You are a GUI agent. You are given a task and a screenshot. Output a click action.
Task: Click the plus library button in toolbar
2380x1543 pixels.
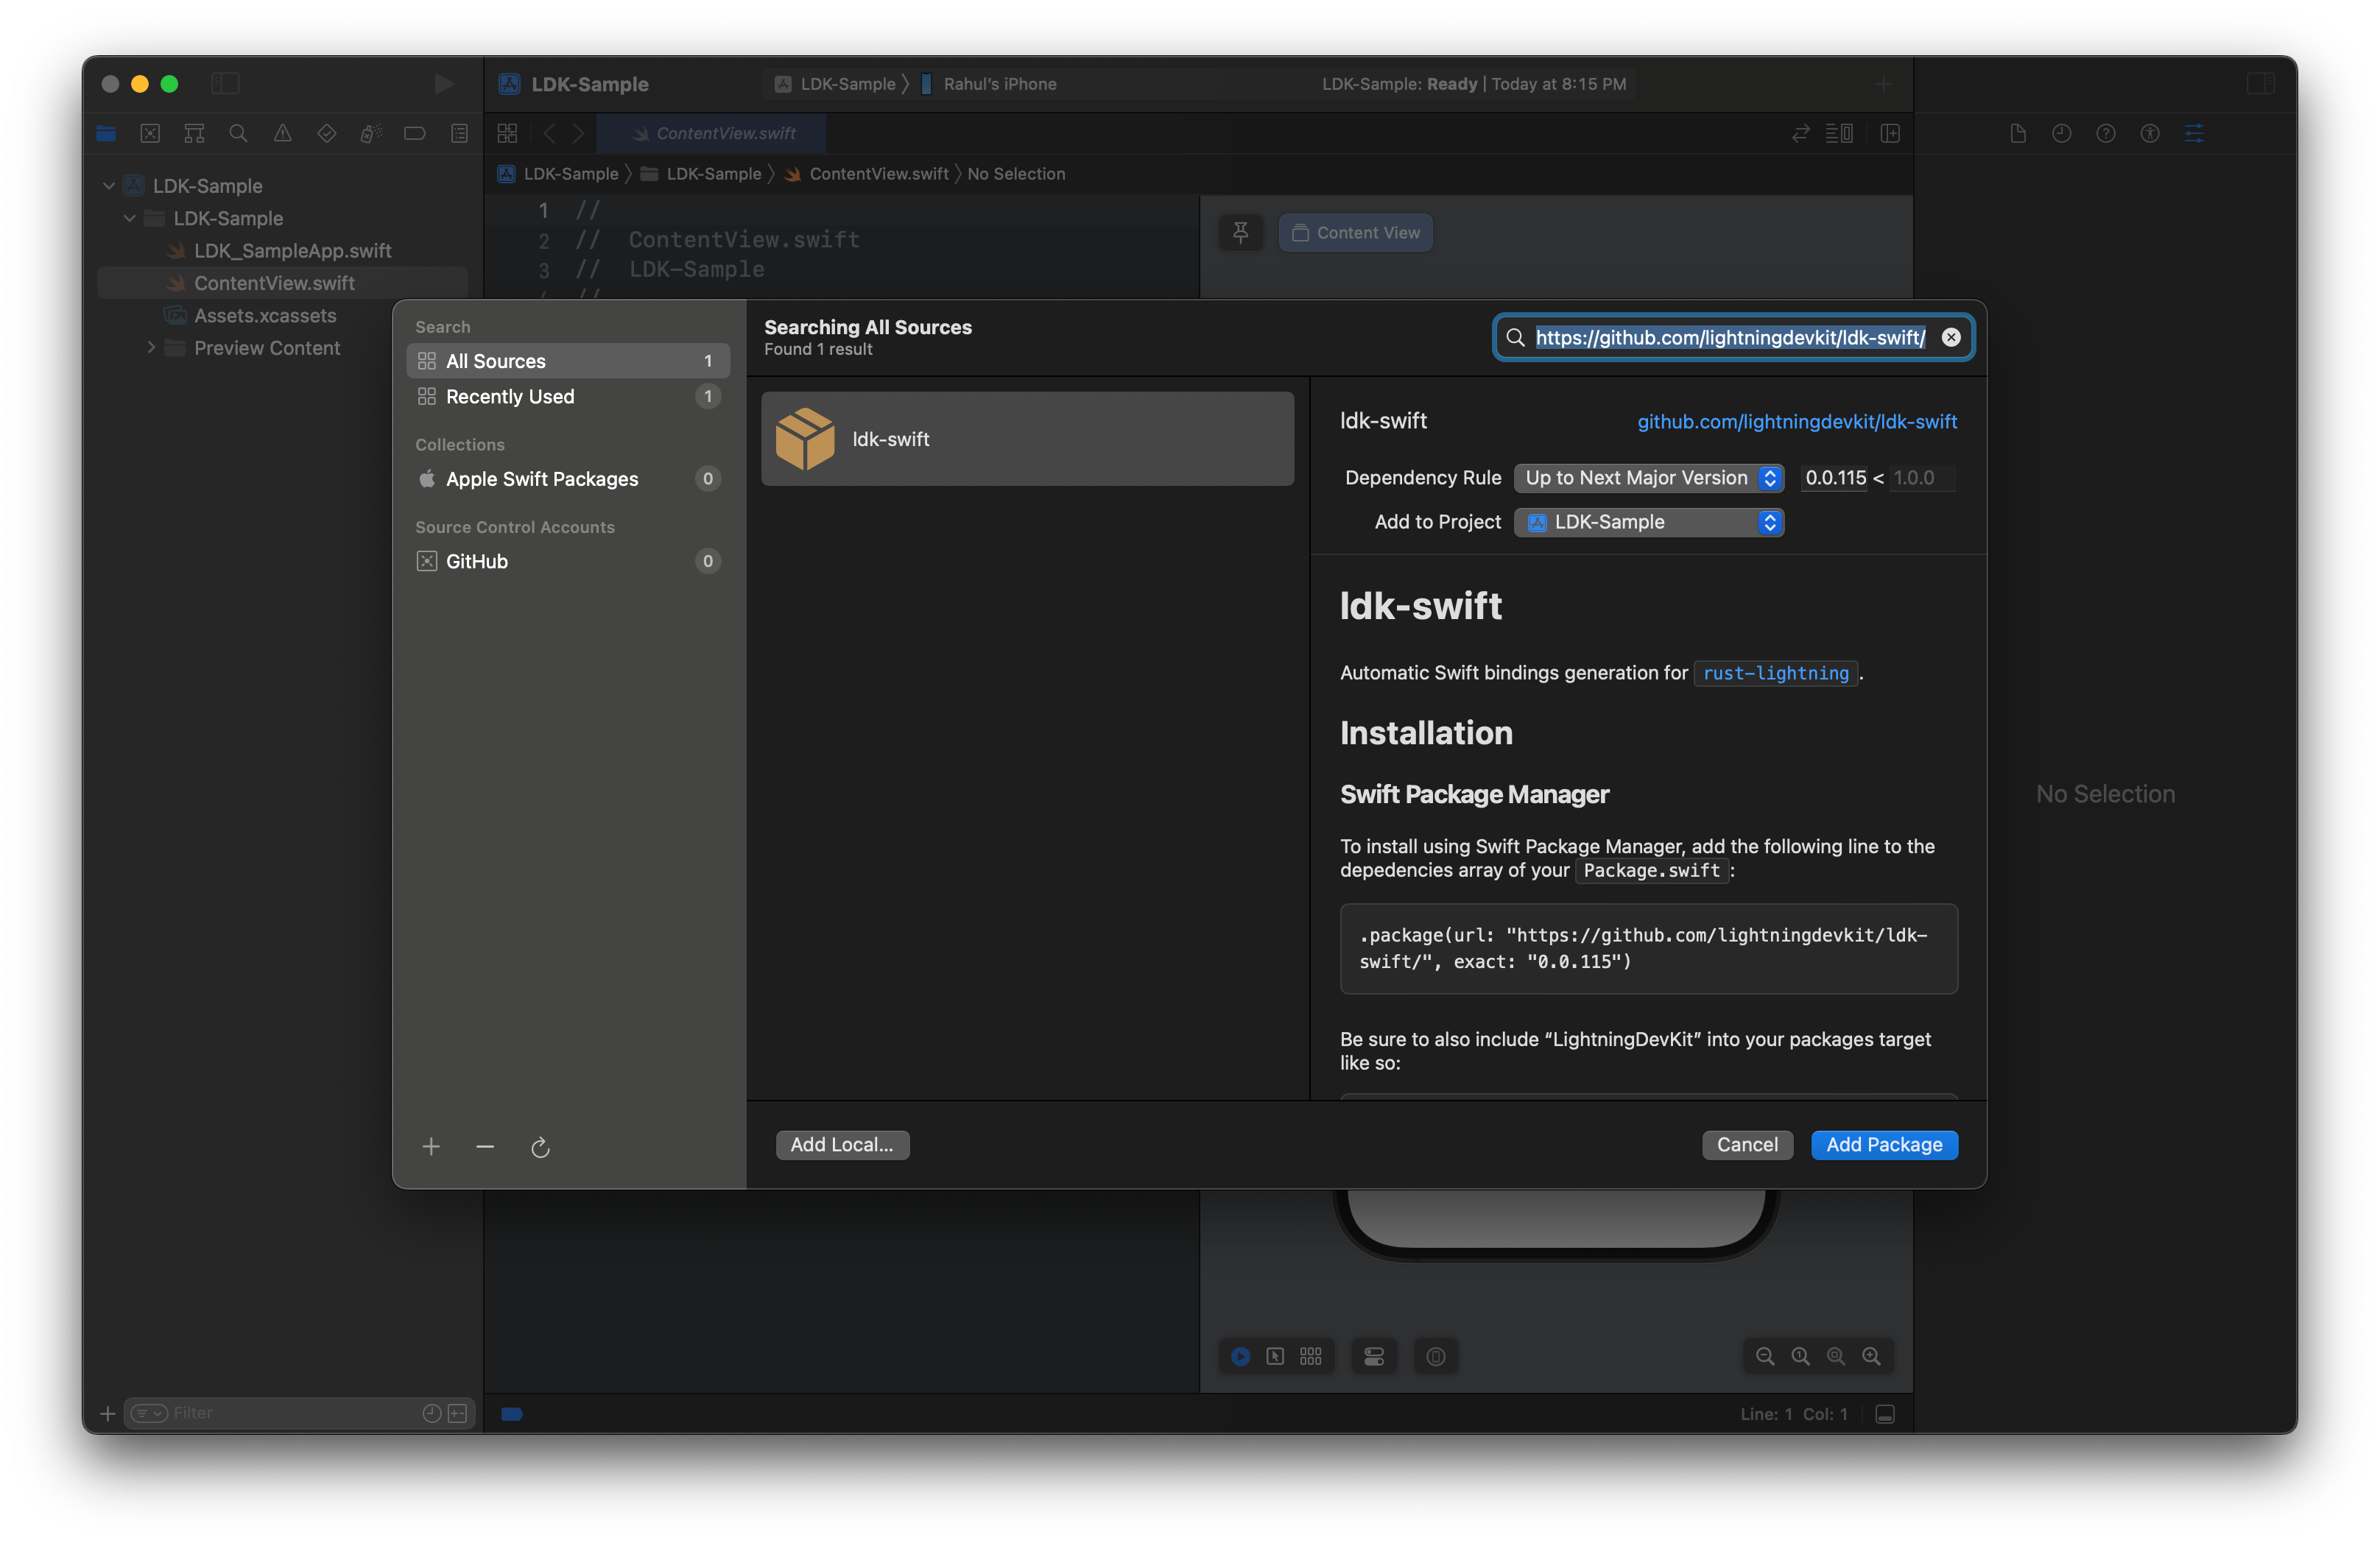click(x=1883, y=84)
